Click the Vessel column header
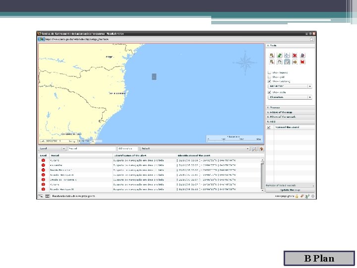Image resolution: width=357 pixels, height=268 pixels. click(81, 155)
